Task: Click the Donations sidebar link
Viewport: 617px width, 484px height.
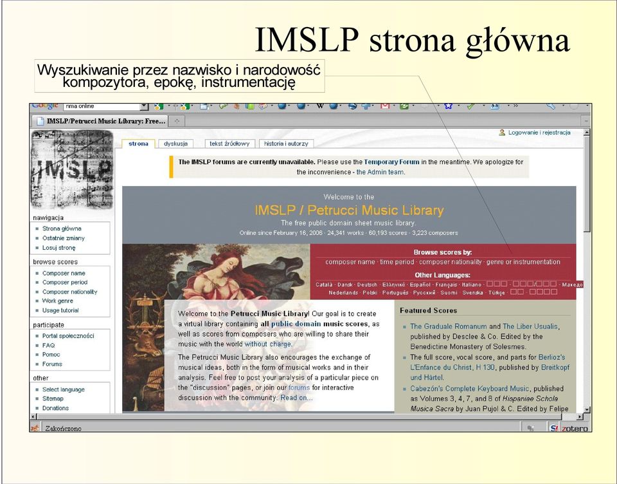Action: coord(55,408)
